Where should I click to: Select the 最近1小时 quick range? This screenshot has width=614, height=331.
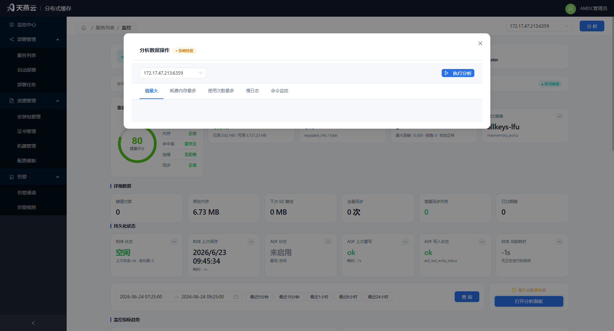click(x=319, y=297)
